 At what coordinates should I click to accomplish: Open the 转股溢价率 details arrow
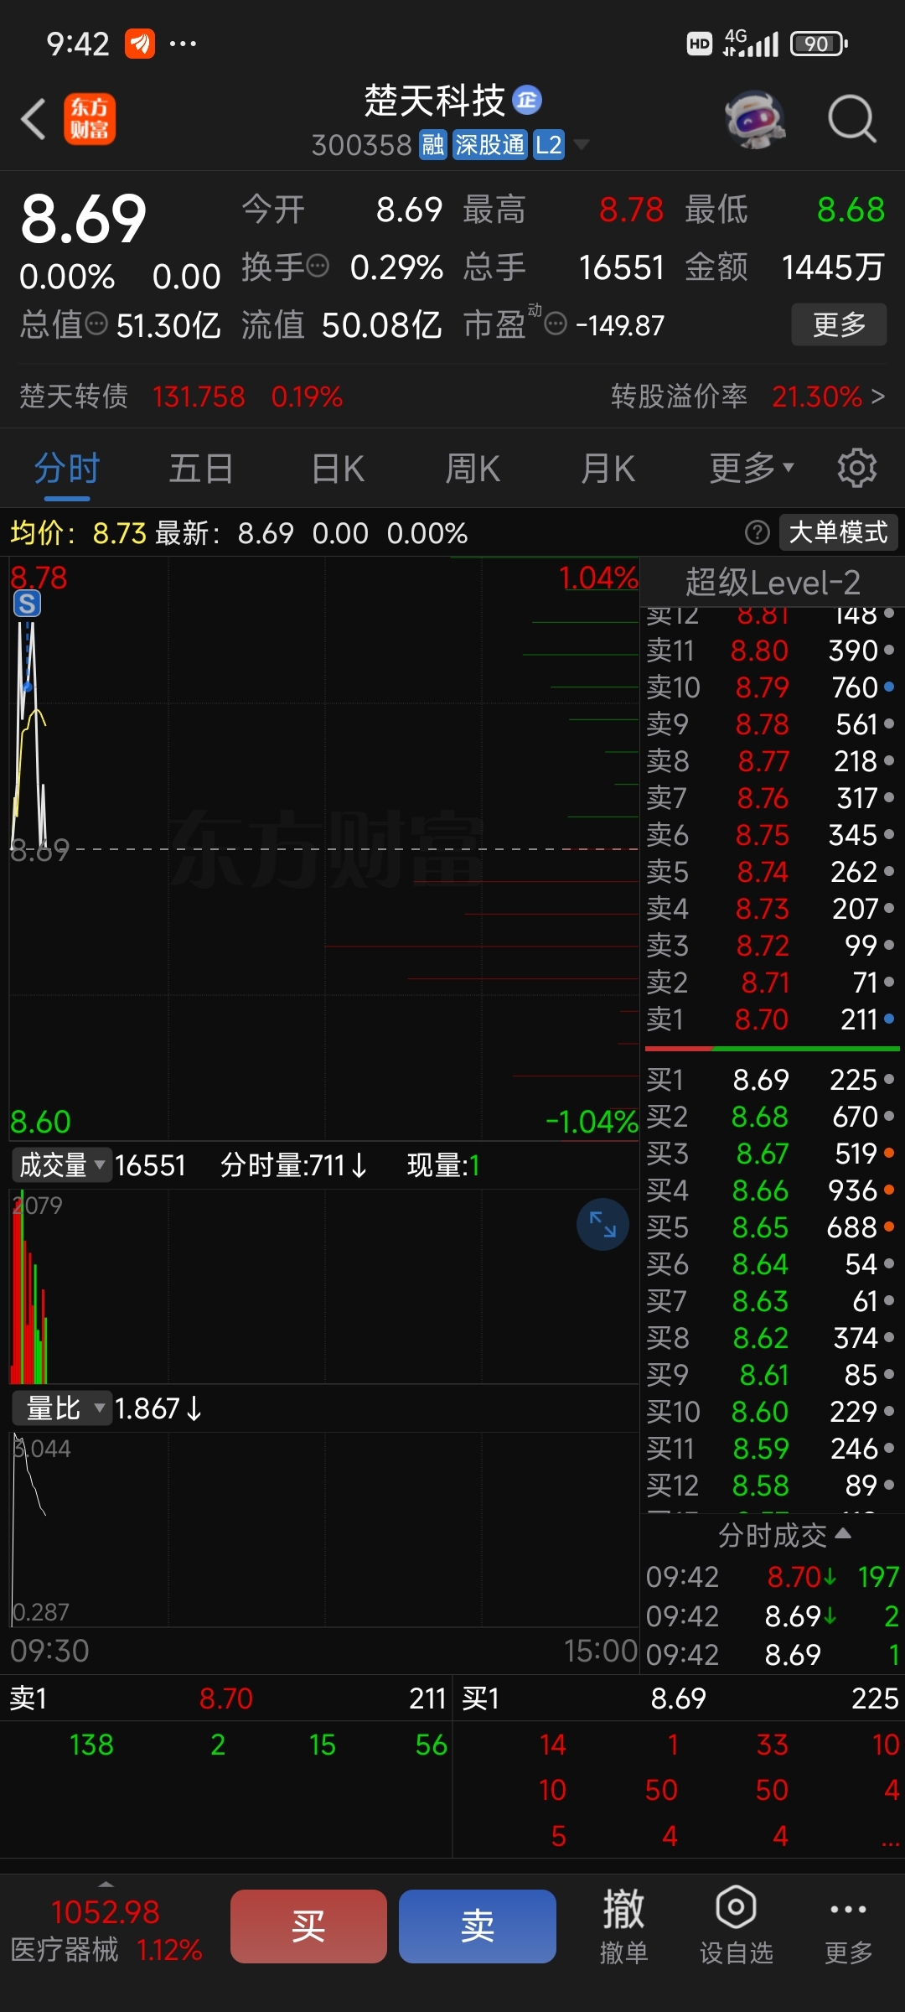point(877,396)
